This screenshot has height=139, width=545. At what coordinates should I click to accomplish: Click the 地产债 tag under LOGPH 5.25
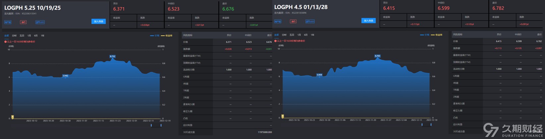click(x=8, y=22)
